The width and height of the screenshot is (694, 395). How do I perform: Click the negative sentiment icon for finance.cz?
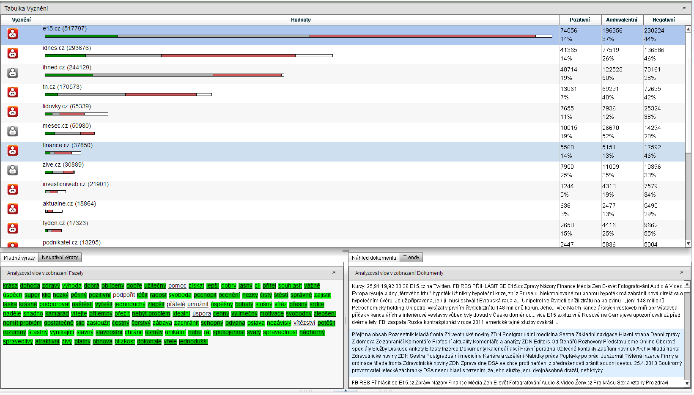(x=13, y=151)
